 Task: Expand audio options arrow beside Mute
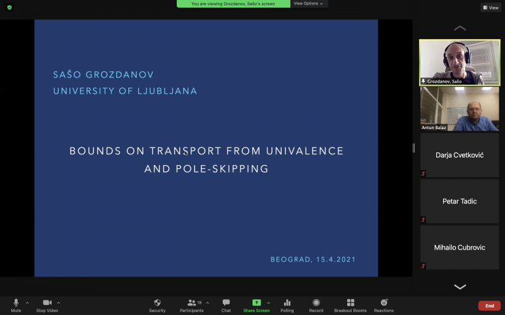tap(27, 302)
